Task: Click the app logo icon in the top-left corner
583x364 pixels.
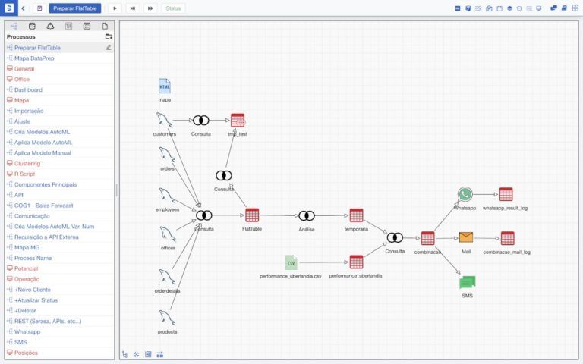Action: (x=9, y=8)
